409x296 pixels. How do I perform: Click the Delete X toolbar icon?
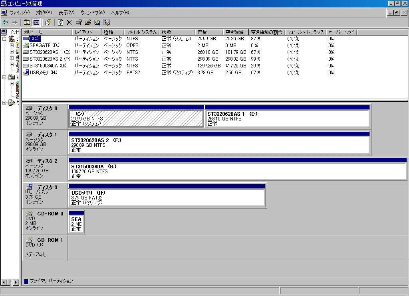(69, 22)
